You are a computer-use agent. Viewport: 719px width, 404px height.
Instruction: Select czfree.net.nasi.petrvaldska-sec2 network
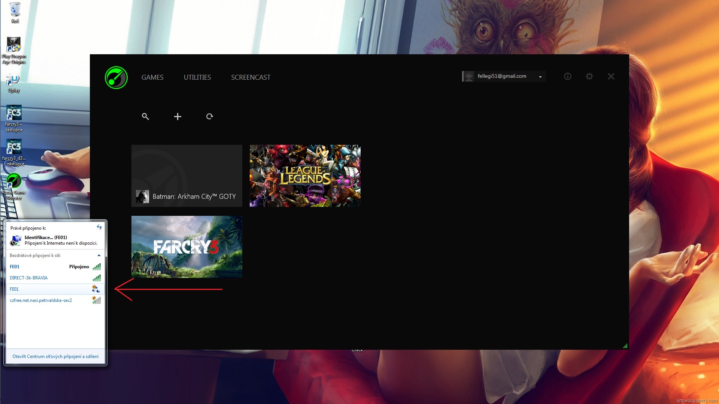[x=41, y=300]
